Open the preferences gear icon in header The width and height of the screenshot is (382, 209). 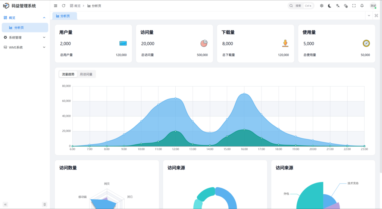[x=322, y=6]
